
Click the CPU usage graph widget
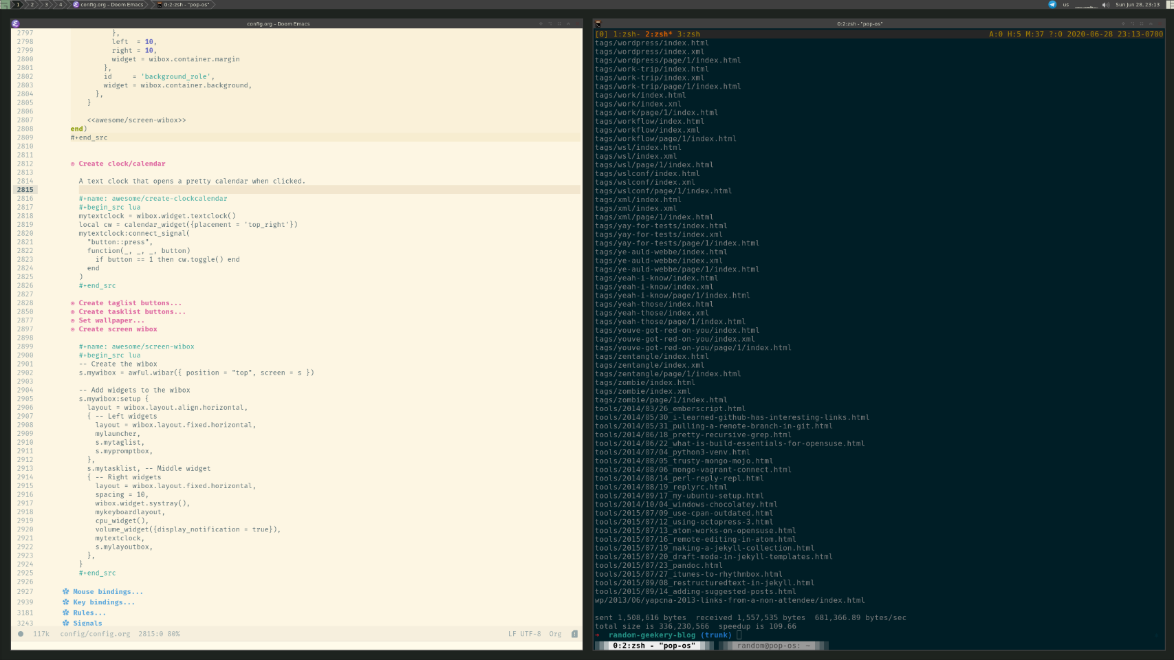pos(1086,5)
